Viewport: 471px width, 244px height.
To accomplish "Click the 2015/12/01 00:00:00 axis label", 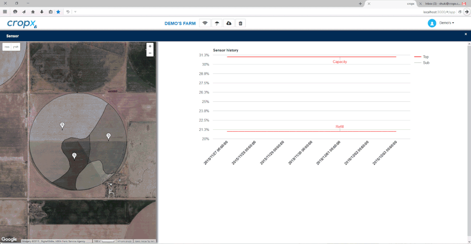I will tap(329, 153).
